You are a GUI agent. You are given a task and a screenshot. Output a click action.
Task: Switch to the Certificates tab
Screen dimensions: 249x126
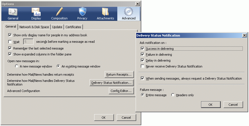point(73,27)
